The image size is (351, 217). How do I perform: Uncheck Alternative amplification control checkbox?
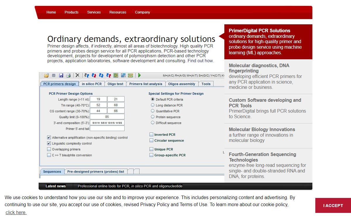pyautogui.click(x=49, y=138)
